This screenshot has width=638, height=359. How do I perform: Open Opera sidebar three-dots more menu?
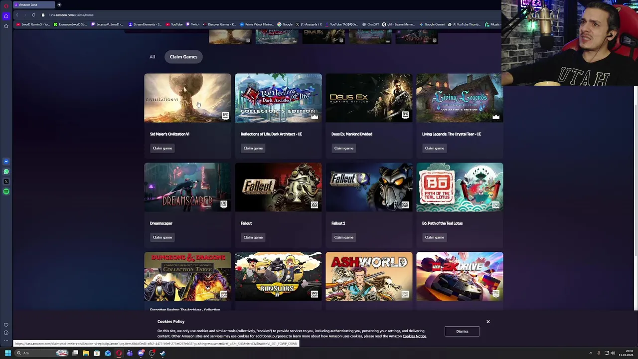(6, 341)
